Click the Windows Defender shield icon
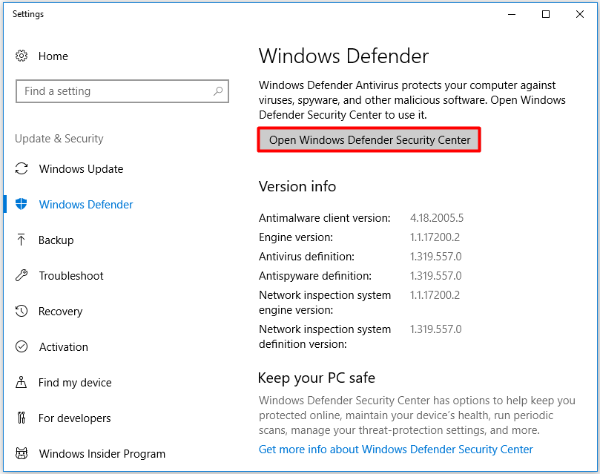This screenshot has height=474, width=600. [x=22, y=204]
